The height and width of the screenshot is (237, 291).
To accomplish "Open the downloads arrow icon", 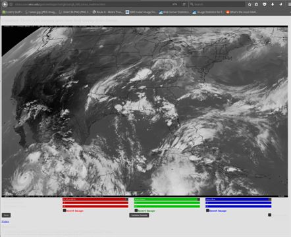I will pos(273,4).
